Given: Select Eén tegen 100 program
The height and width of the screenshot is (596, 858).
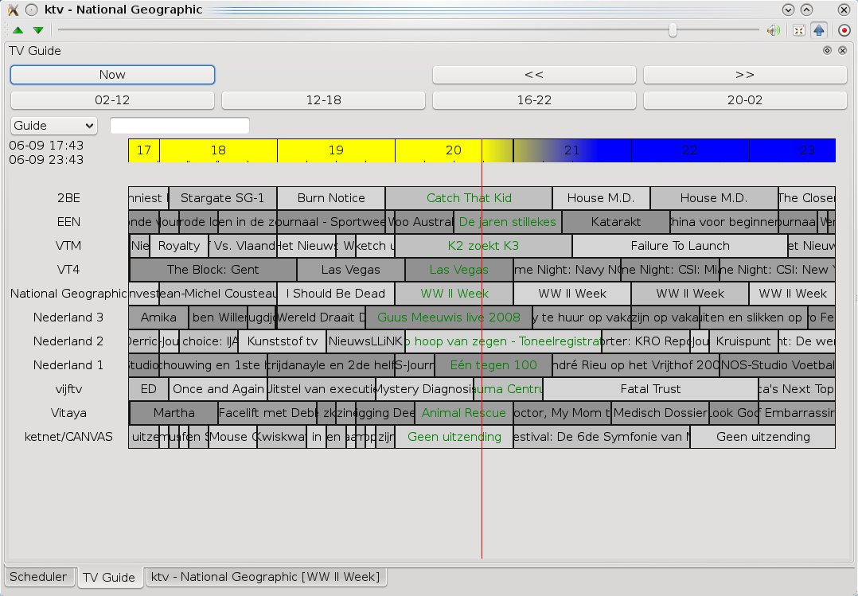Looking at the screenshot, I should pos(493,365).
